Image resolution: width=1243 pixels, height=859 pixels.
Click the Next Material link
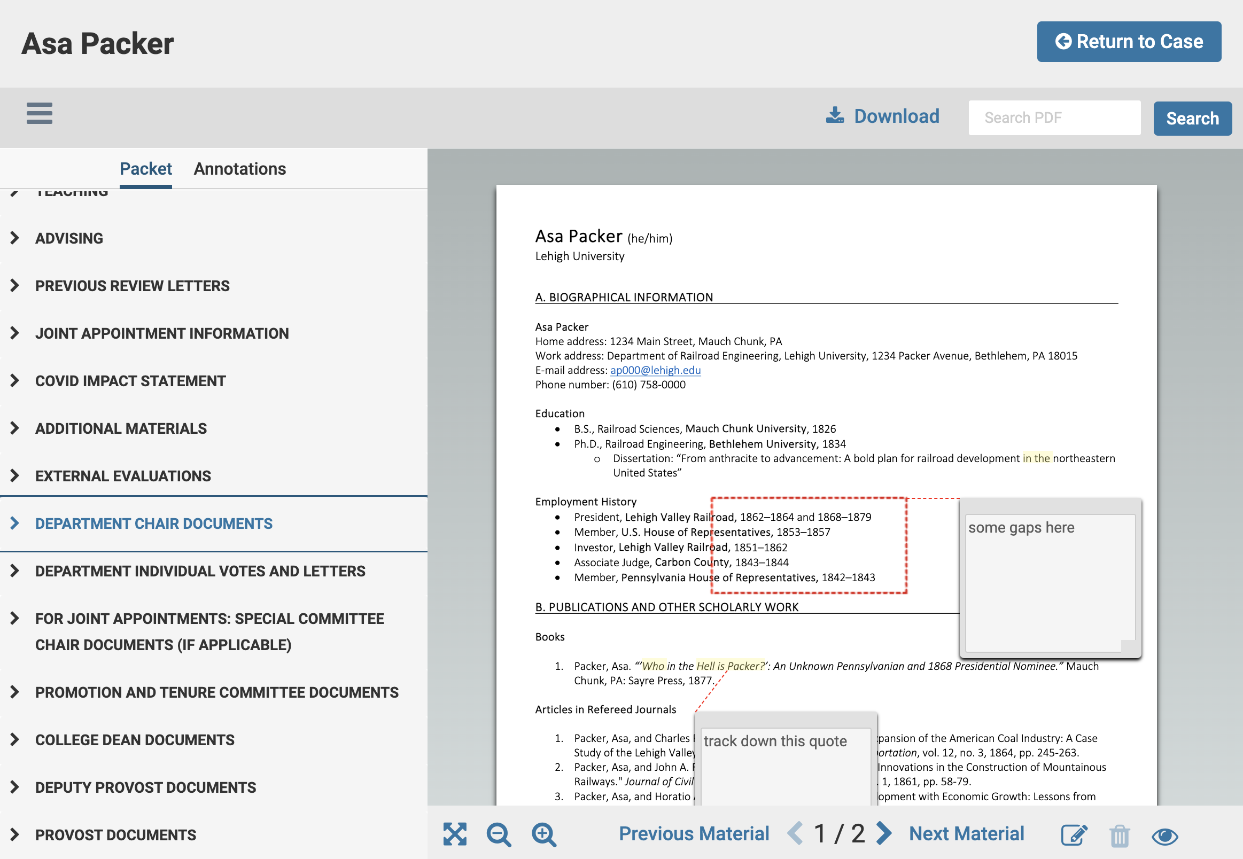[x=966, y=834]
